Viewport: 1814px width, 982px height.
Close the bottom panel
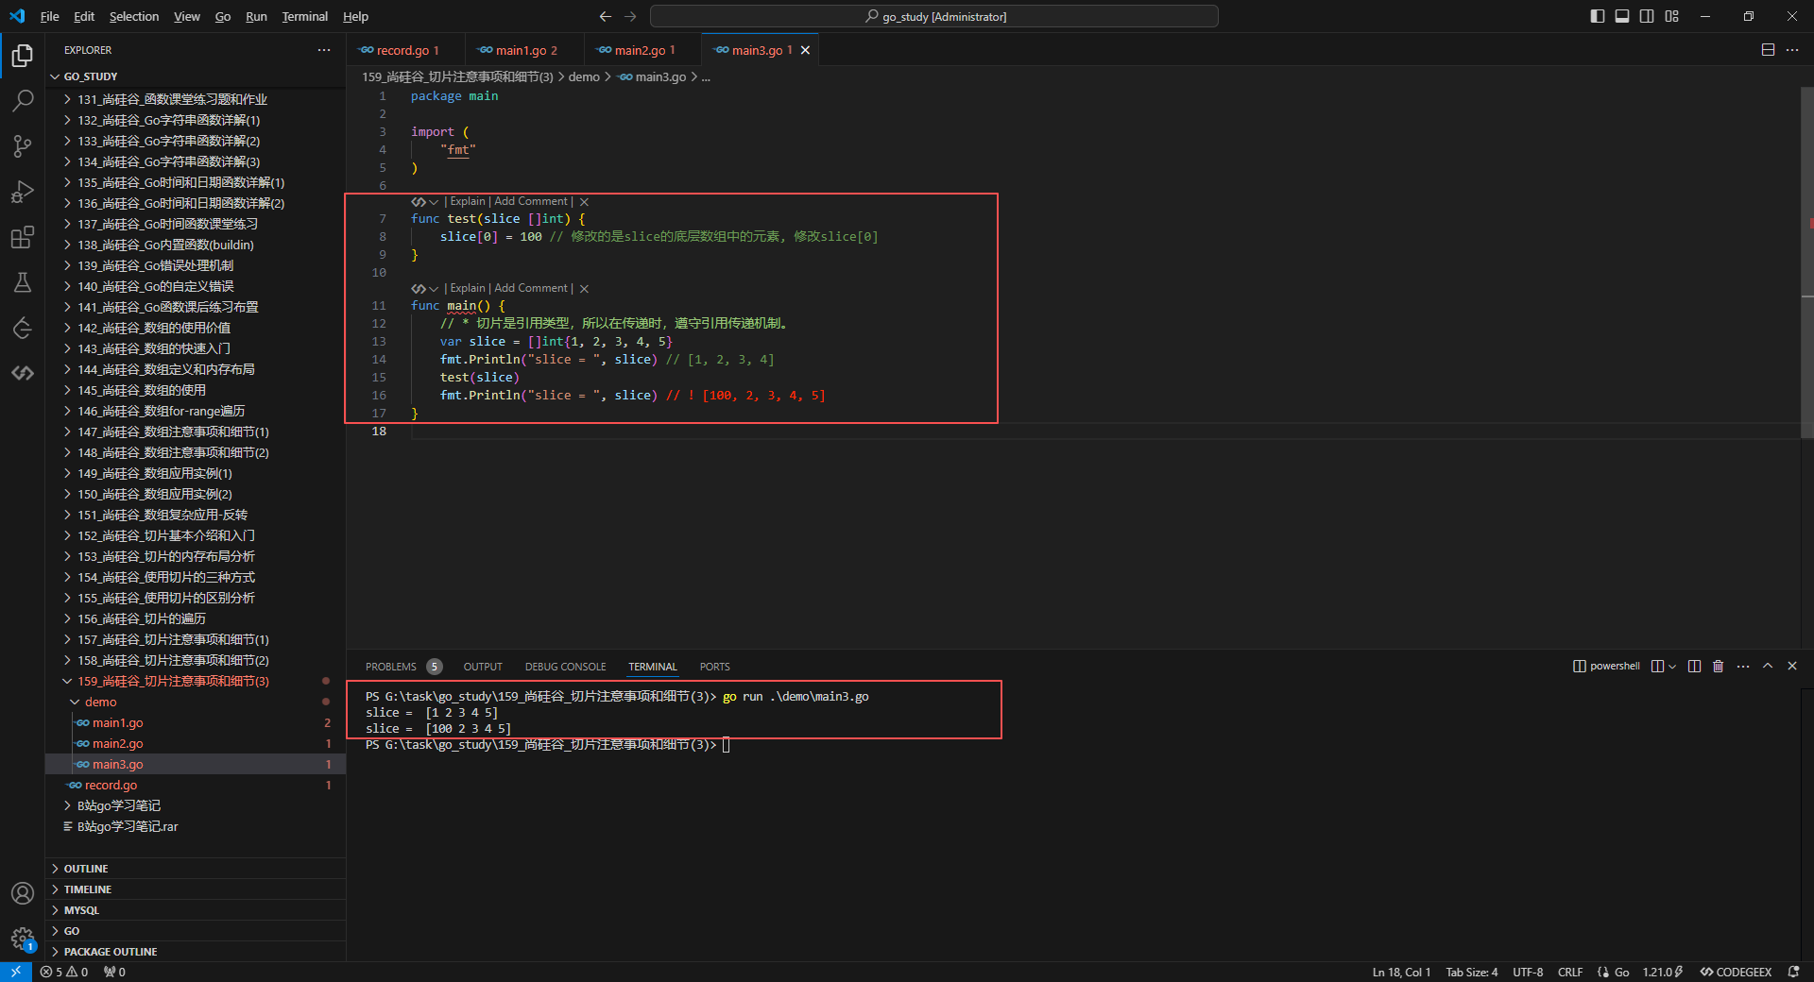coord(1792,666)
